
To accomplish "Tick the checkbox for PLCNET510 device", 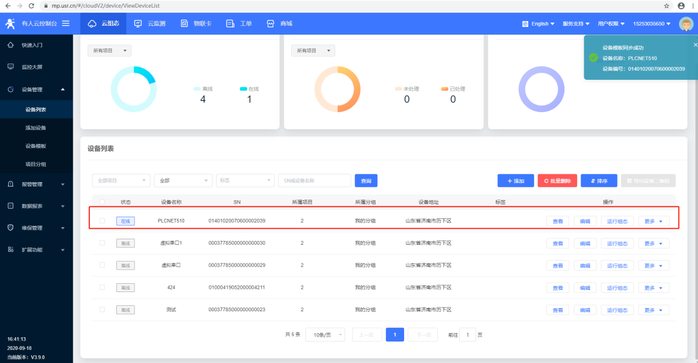I will 102,221.
